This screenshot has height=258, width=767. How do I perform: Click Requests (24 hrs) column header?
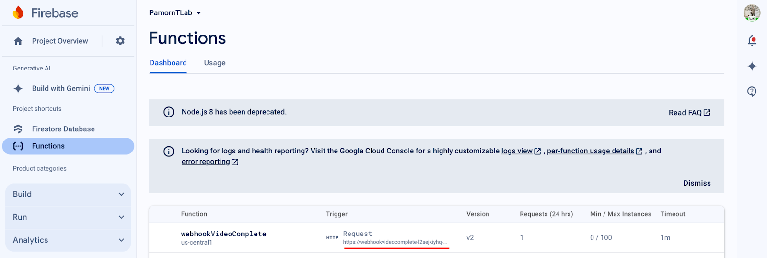[x=546, y=214]
